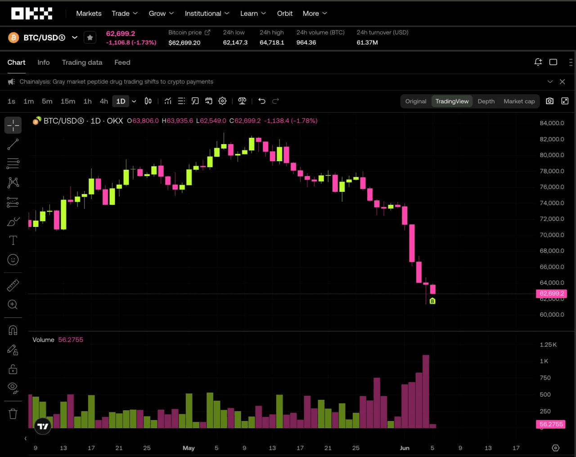Switch to Depth chart view
Image resolution: width=576 pixels, height=457 pixels.
(x=486, y=101)
